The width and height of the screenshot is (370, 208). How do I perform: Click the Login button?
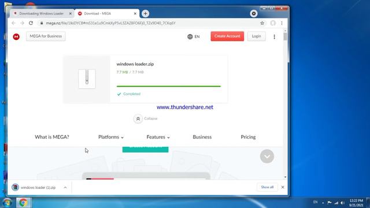(x=256, y=36)
